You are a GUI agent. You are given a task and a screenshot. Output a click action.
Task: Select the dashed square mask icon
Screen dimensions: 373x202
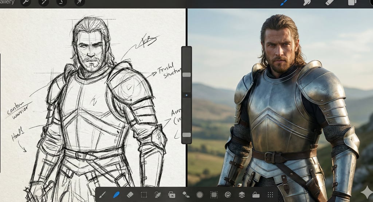214,195
